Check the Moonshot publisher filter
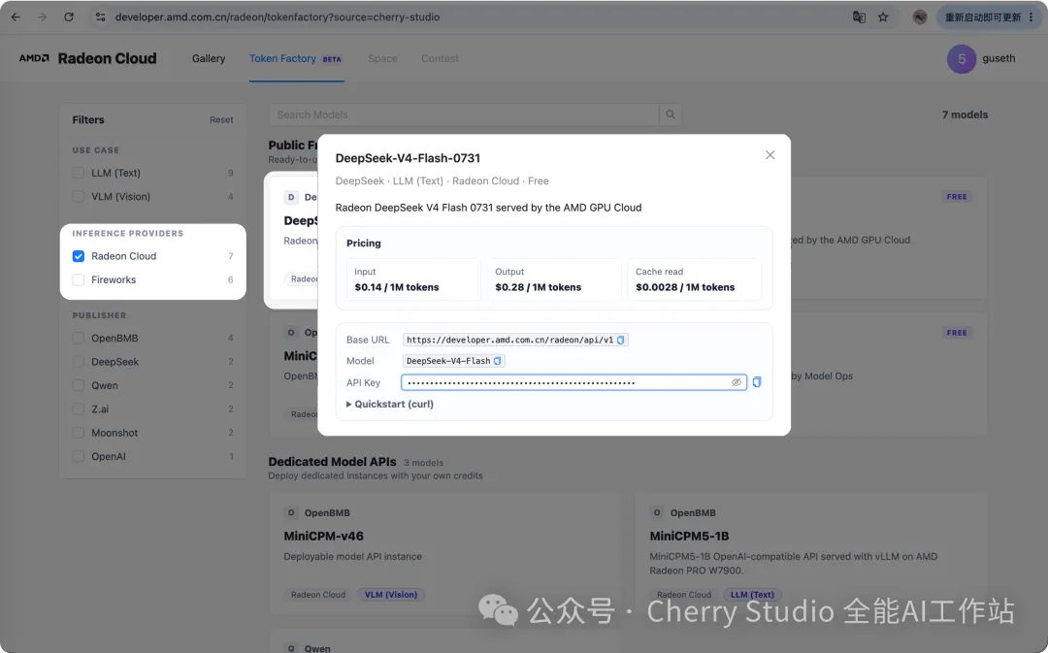Screen dimensions: 1048x653 pyautogui.click(x=79, y=433)
